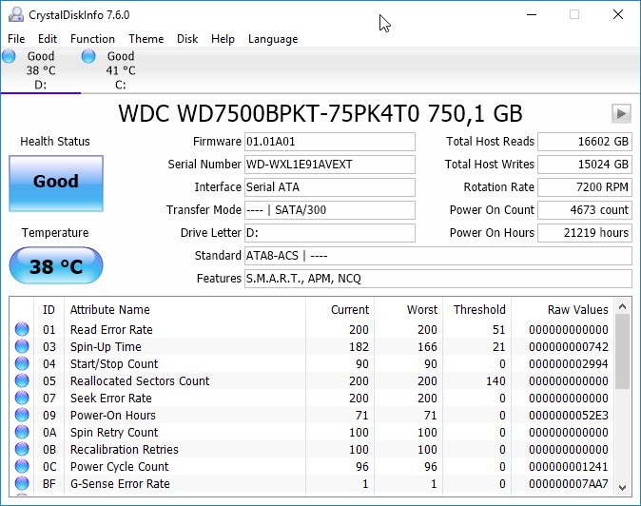The image size is (641, 506).
Task: Click the Threshold column header
Action: [x=479, y=310]
